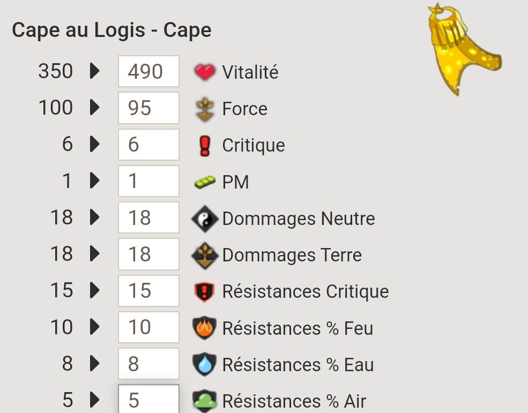Image resolution: width=528 pixels, height=413 pixels.
Task: Click the arrow beside Dommages Terre 18
Action: [95, 254]
